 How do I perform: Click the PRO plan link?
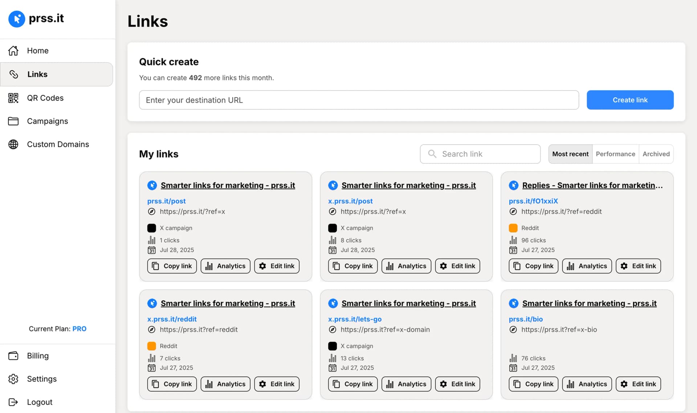coord(79,329)
